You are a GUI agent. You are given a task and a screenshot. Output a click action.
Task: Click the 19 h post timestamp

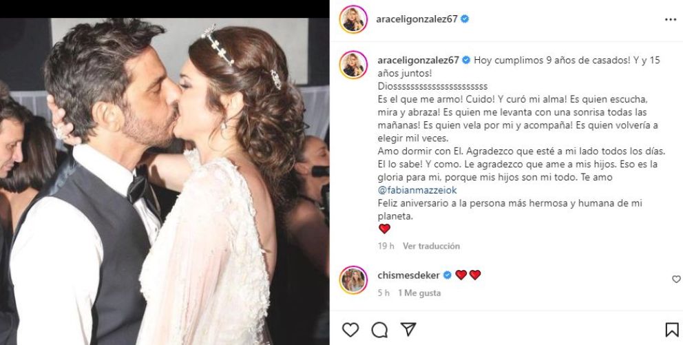386,246
